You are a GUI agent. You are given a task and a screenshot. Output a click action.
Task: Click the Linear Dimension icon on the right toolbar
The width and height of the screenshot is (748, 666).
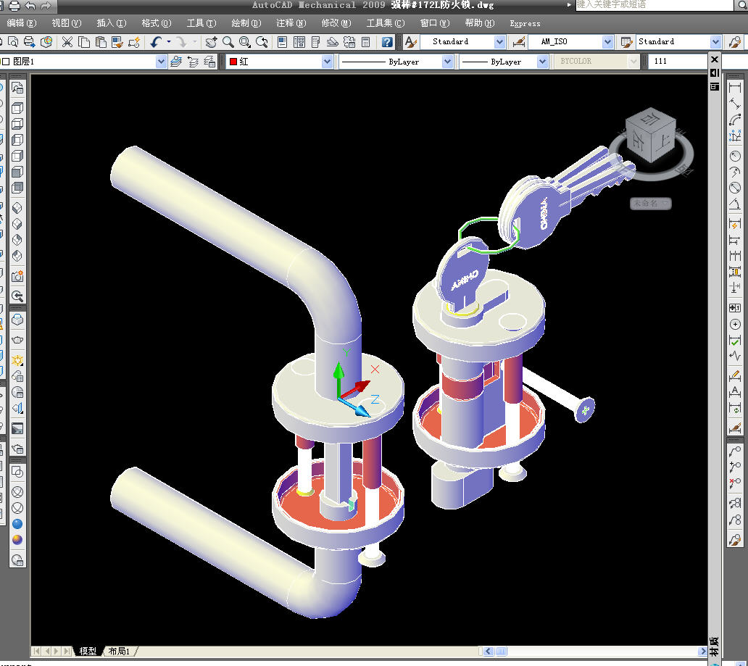[x=735, y=87]
